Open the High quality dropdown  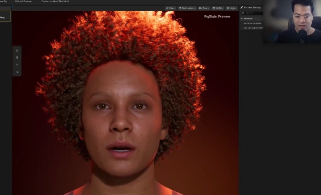point(231,8)
